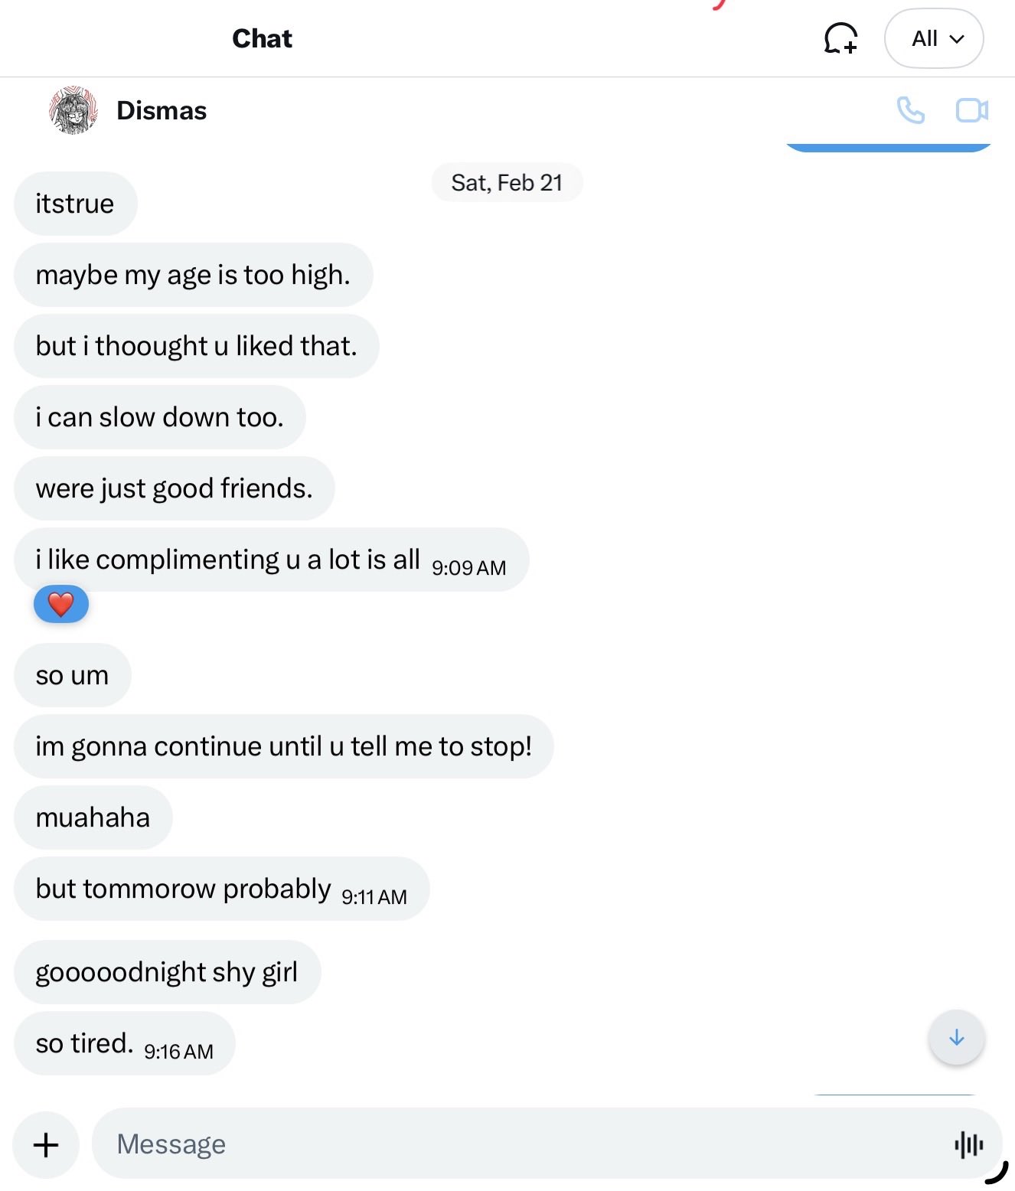This screenshot has height=1191, width=1015.
Task: Select the "were just good friends" message
Action: point(174,488)
